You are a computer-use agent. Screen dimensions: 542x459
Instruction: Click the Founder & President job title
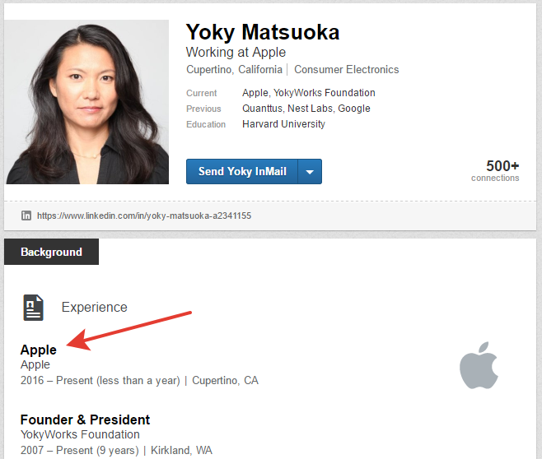pos(85,420)
